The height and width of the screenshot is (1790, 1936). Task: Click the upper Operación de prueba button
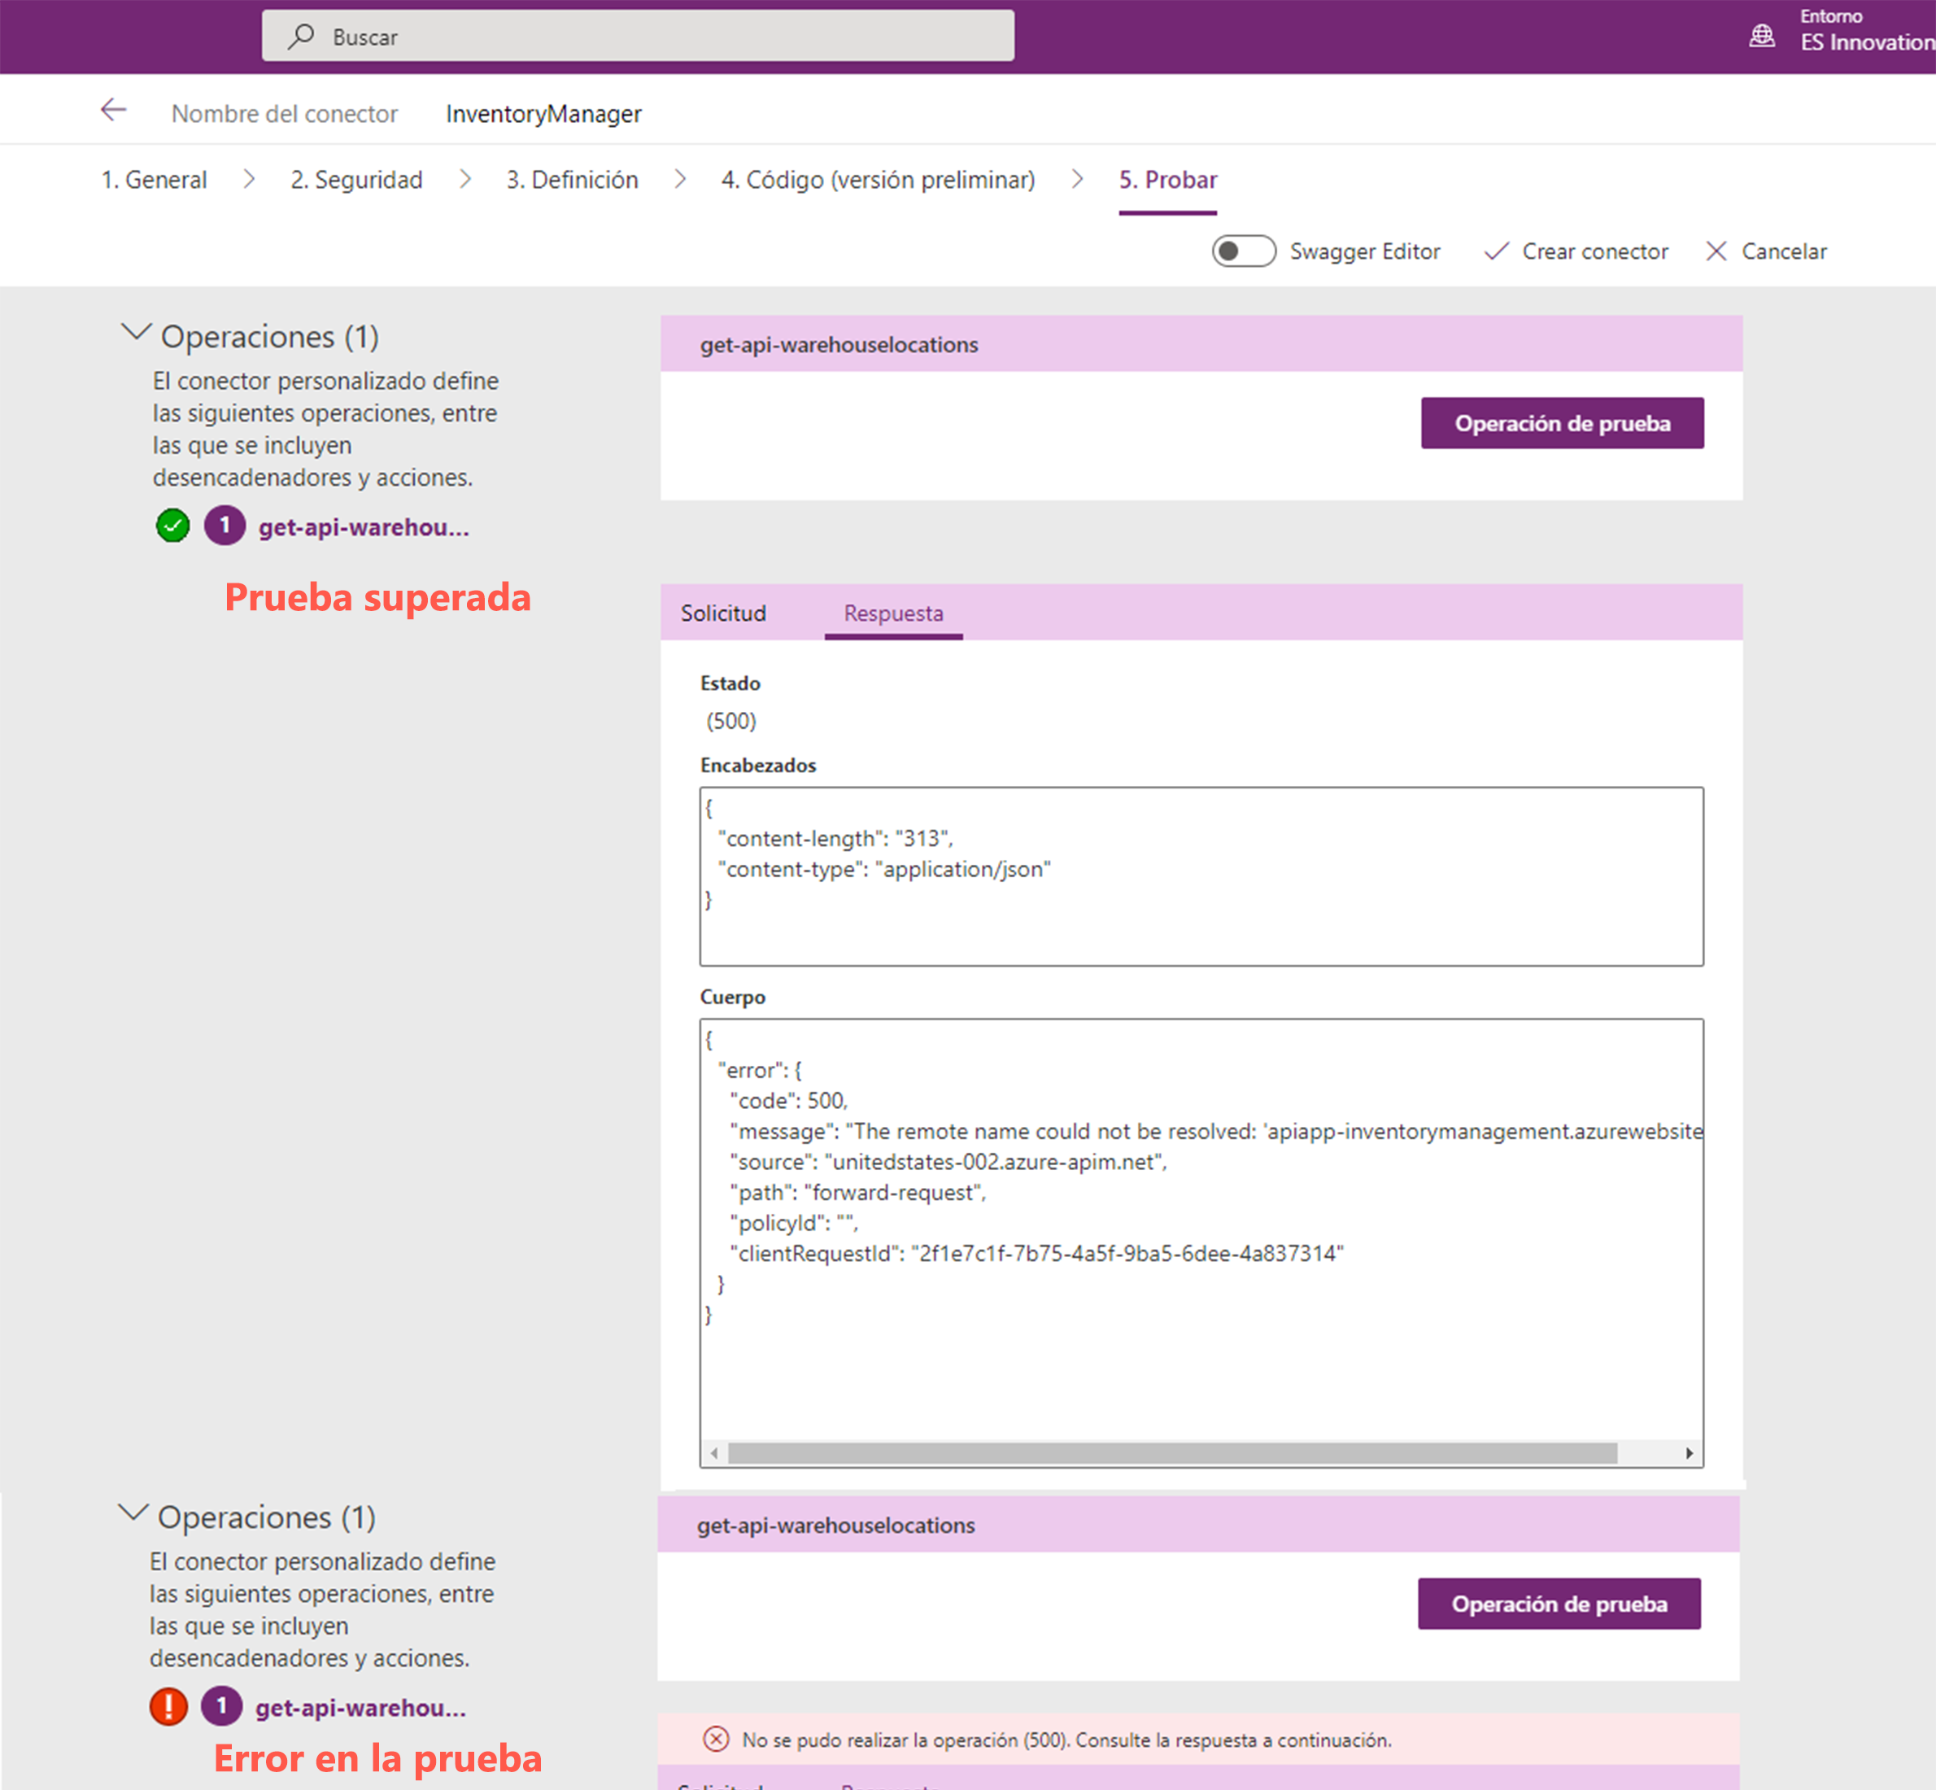1562,423
